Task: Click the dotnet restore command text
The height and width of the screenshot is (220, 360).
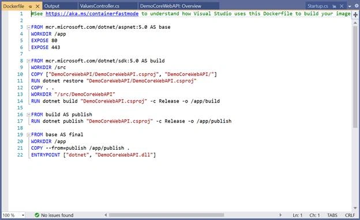Action: (x=63, y=81)
